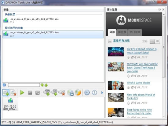Click the gray Unmount stop button
Viewport: 168px width, 126px height.
pyautogui.click(x=30, y=93)
